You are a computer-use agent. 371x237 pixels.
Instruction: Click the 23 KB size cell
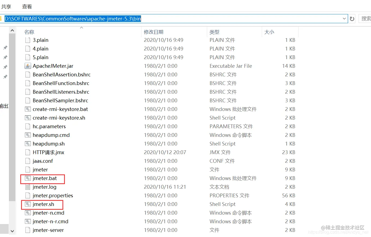289,152
